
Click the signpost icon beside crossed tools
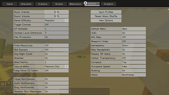9,84
